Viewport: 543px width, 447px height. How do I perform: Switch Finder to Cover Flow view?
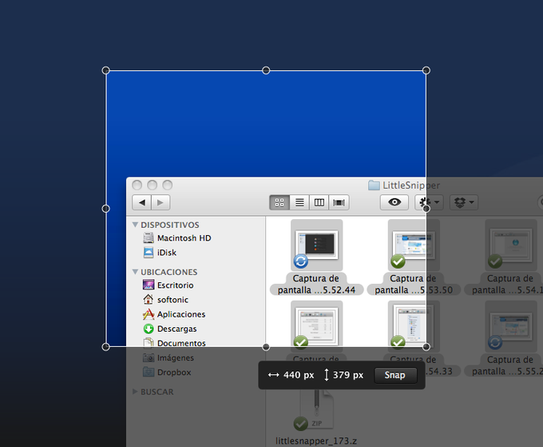339,202
